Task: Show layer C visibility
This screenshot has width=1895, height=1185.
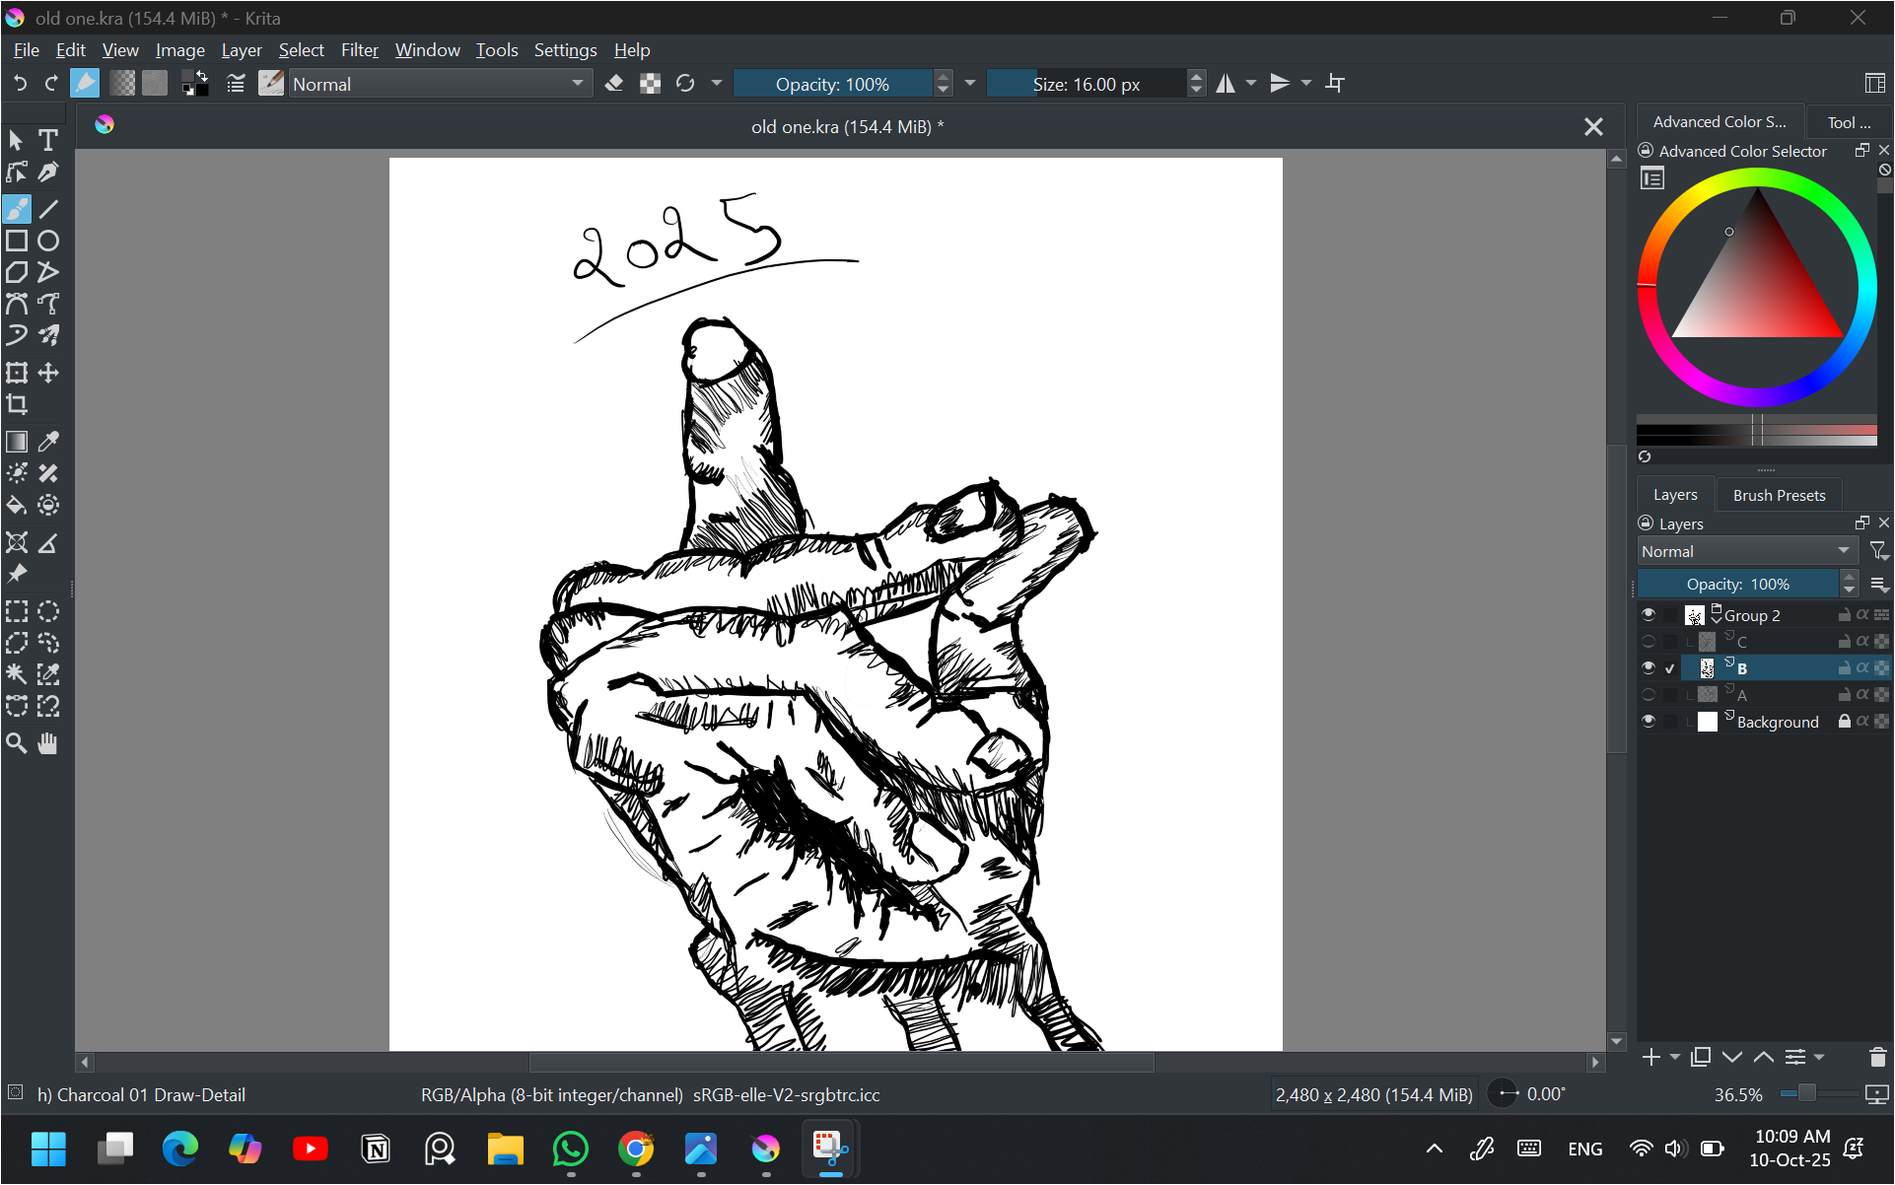Action: (x=1648, y=642)
